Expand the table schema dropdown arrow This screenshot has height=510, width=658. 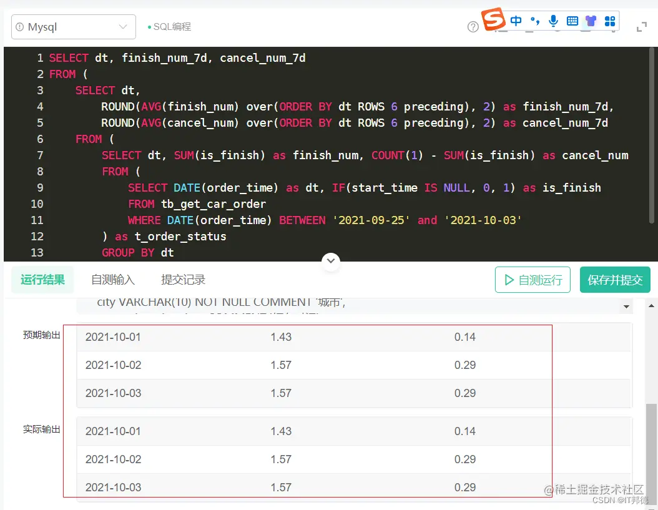626,306
